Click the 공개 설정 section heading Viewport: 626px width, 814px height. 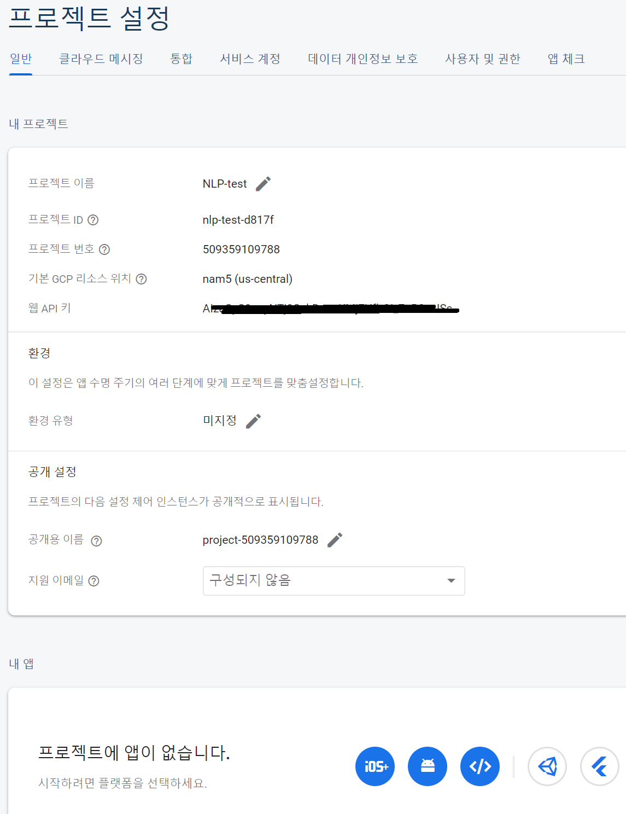point(52,472)
